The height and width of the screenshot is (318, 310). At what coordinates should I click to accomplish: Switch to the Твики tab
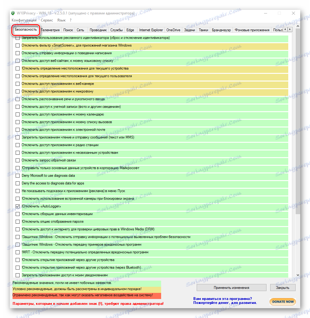203,30
